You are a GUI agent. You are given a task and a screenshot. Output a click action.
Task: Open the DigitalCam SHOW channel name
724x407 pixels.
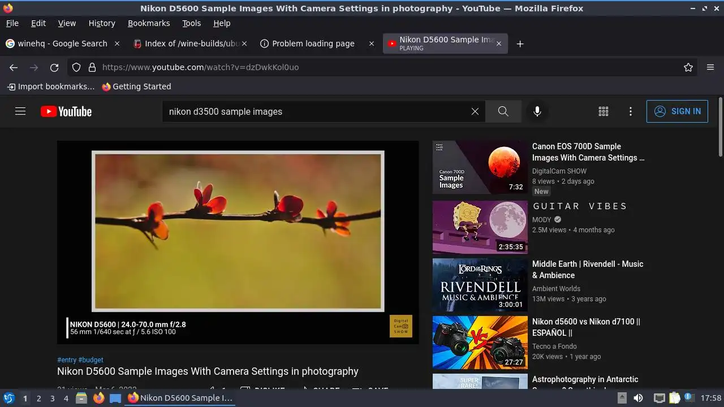559,171
